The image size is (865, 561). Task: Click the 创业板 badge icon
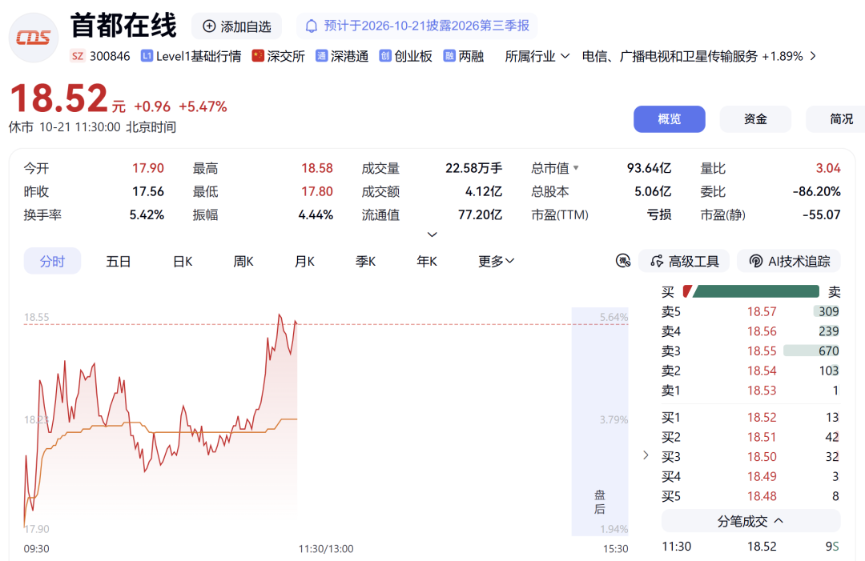pyautogui.click(x=385, y=56)
